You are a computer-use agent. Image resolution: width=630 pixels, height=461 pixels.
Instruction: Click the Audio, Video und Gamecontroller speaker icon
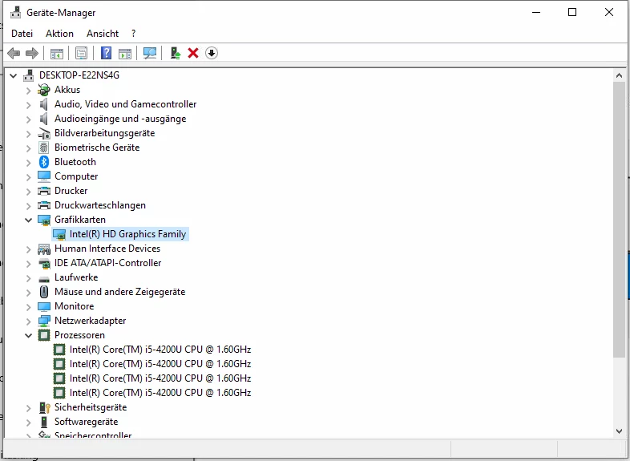(x=44, y=104)
